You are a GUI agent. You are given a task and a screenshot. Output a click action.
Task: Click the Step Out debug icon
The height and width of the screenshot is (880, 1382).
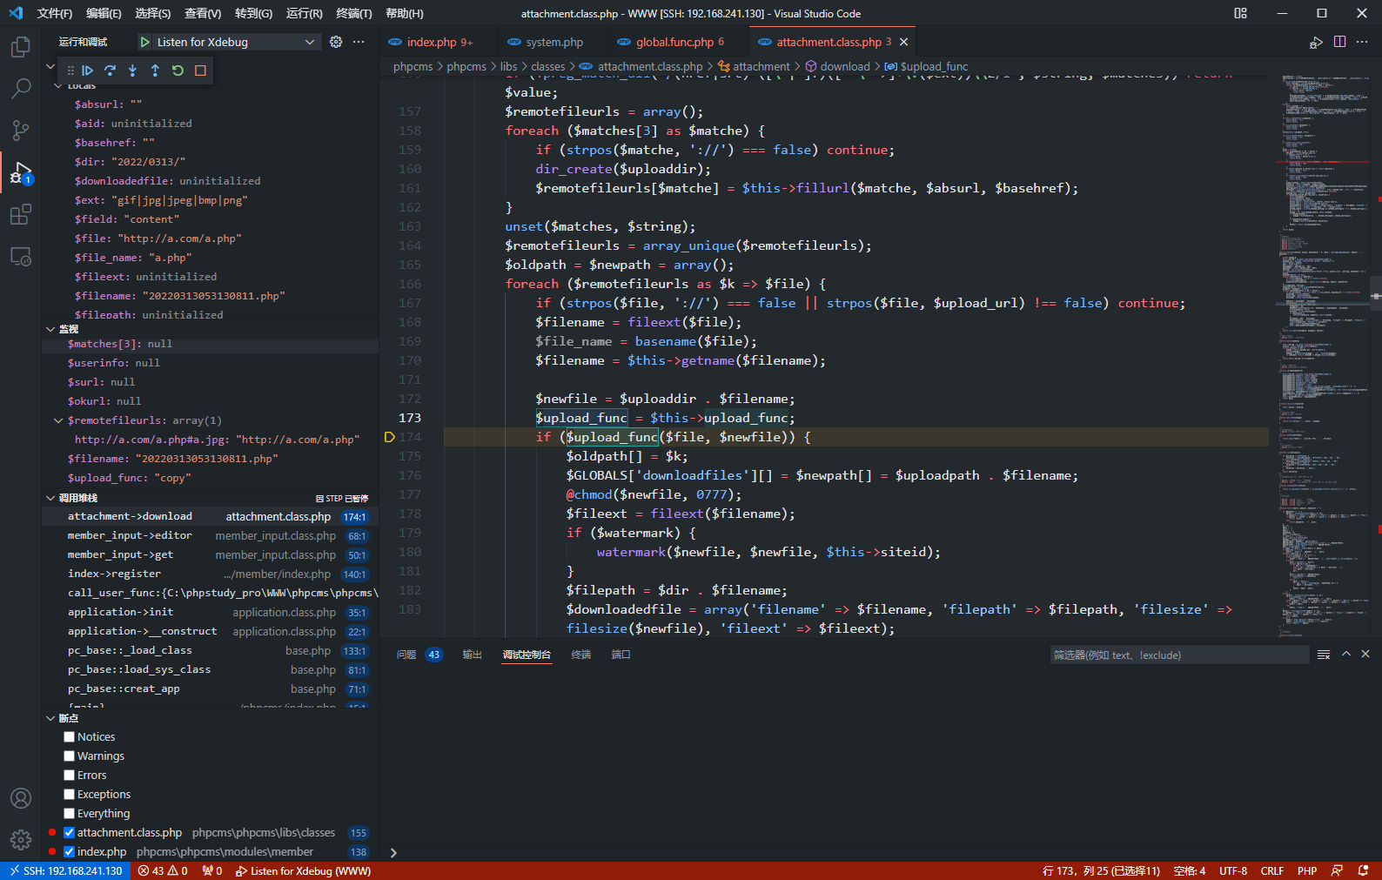coord(155,71)
